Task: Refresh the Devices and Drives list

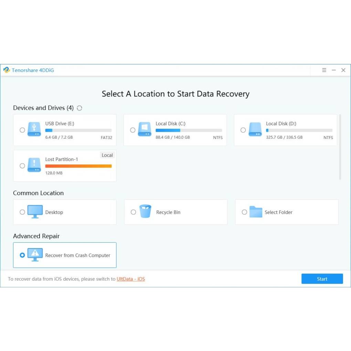Action: pos(79,108)
